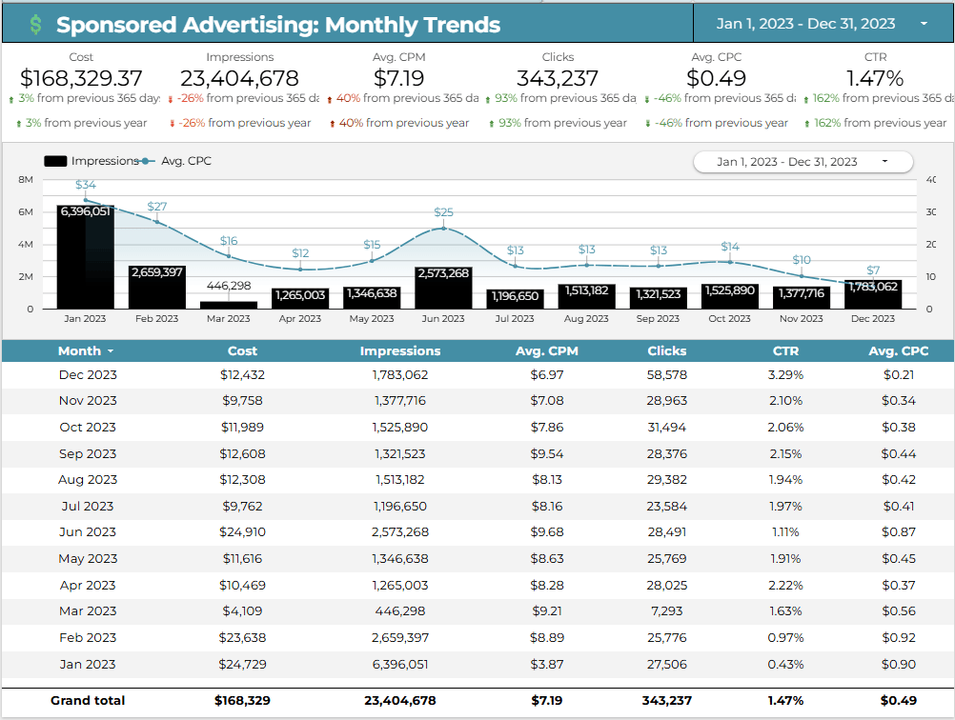Click the Sponsored Advertising: Monthly Trends title
Screen dimensions: 955x720
click(x=278, y=25)
